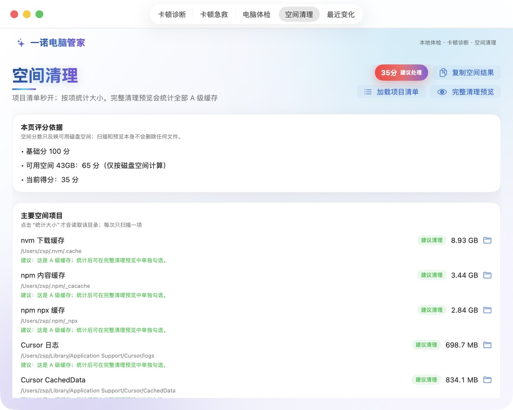Close the window with red button

click(14, 14)
